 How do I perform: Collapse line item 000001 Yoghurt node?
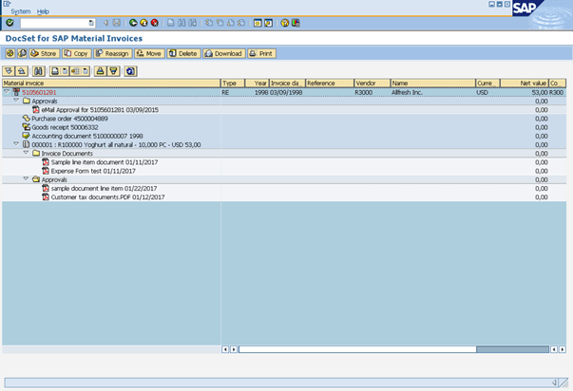16,144
